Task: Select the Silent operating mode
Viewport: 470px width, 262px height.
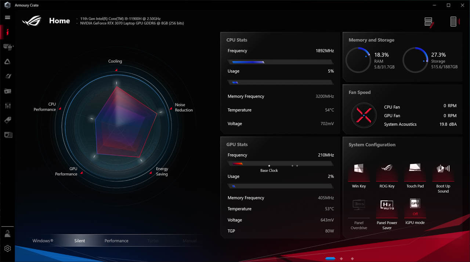Action: coord(80,241)
